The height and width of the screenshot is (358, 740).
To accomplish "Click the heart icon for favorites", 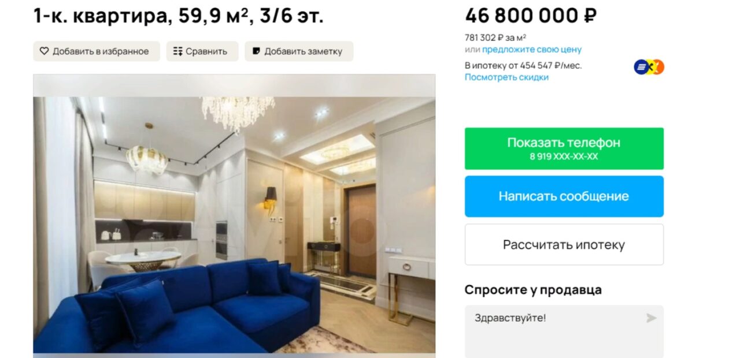I will 45,51.
